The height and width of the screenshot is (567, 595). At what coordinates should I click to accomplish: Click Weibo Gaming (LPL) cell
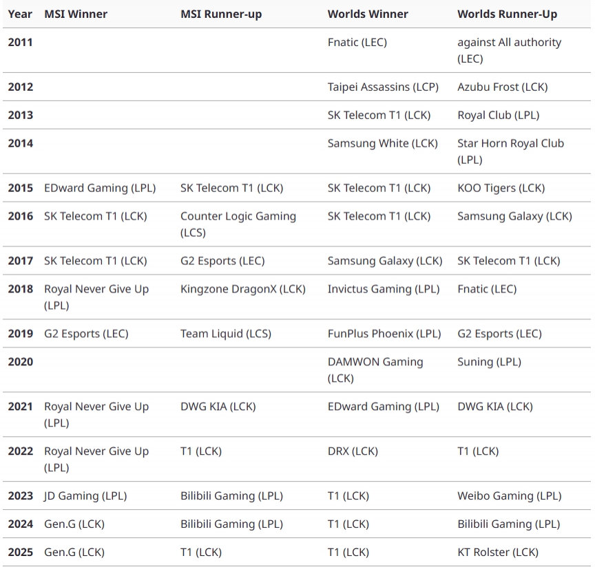click(x=509, y=495)
